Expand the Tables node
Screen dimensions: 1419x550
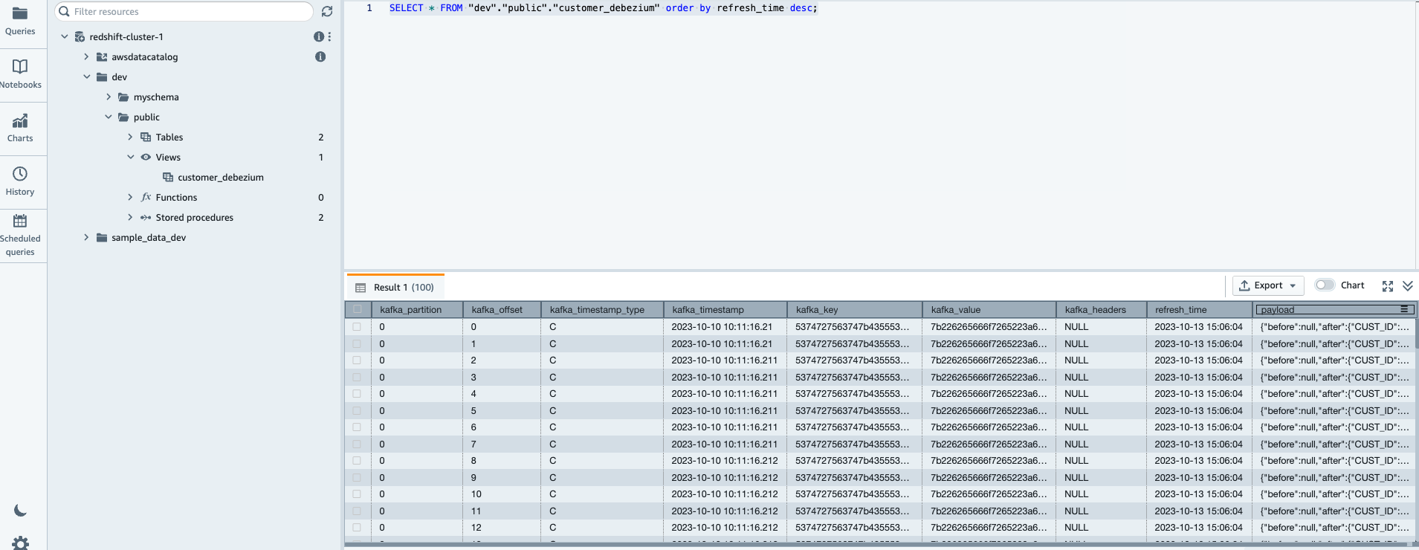pyautogui.click(x=130, y=137)
